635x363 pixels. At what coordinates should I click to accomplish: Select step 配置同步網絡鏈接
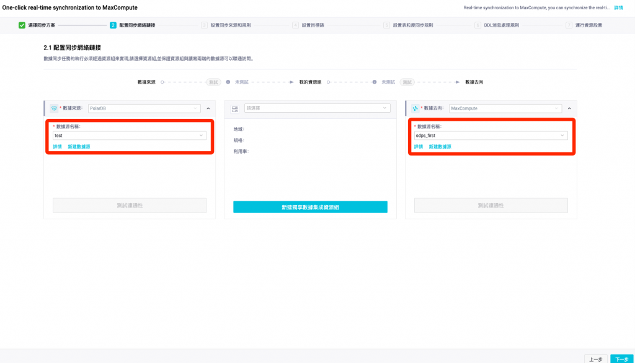click(x=137, y=25)
